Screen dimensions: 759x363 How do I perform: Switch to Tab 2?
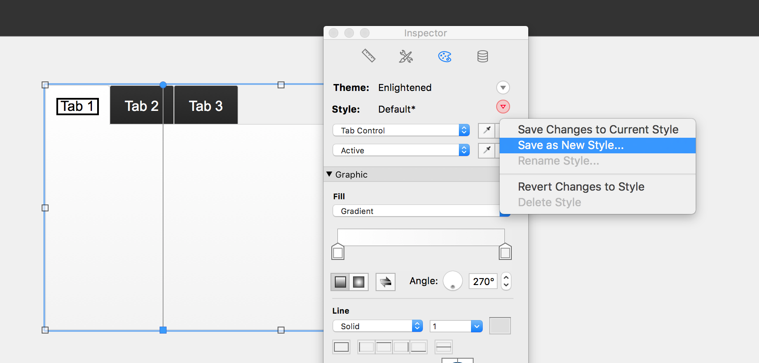coord(142,105)
